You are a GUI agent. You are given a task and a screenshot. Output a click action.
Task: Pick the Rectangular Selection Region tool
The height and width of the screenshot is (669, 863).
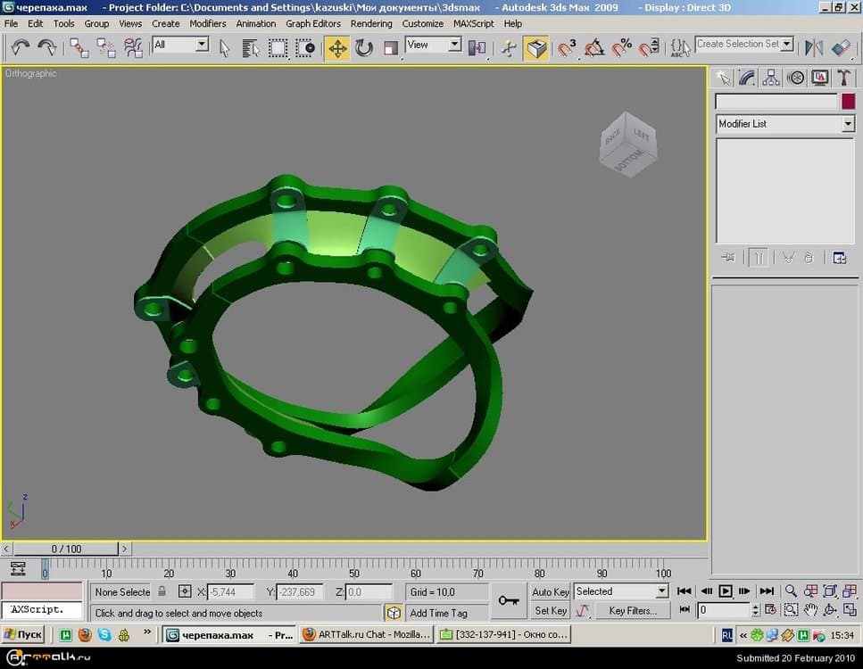point(278,48)
